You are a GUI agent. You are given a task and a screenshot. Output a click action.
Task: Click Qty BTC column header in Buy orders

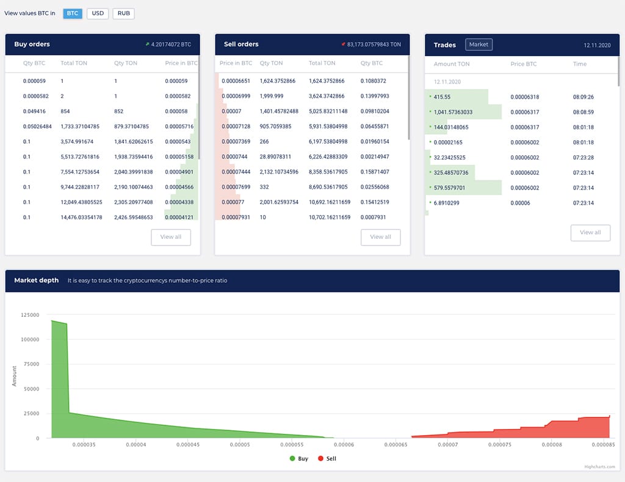34,63
